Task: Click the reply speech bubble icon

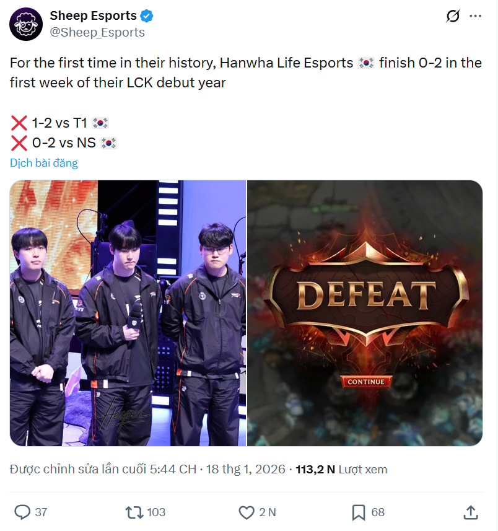Action: point(22,512)
